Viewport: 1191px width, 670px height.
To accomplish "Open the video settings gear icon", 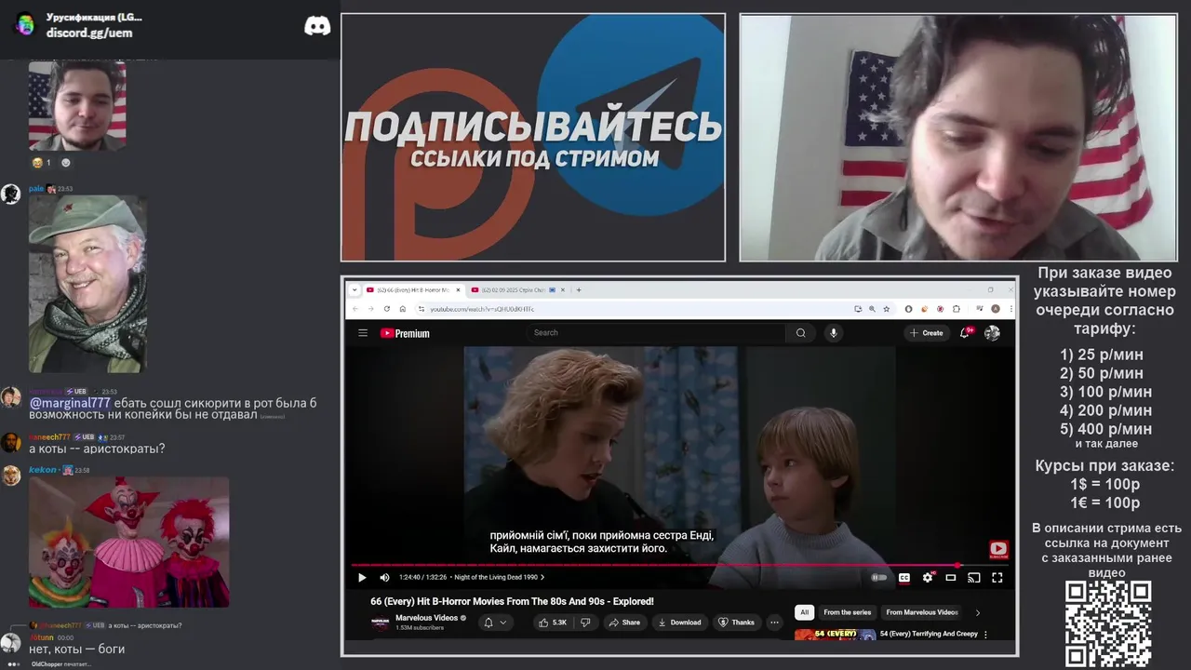I will pyautogui.click(x=927, y=577).
